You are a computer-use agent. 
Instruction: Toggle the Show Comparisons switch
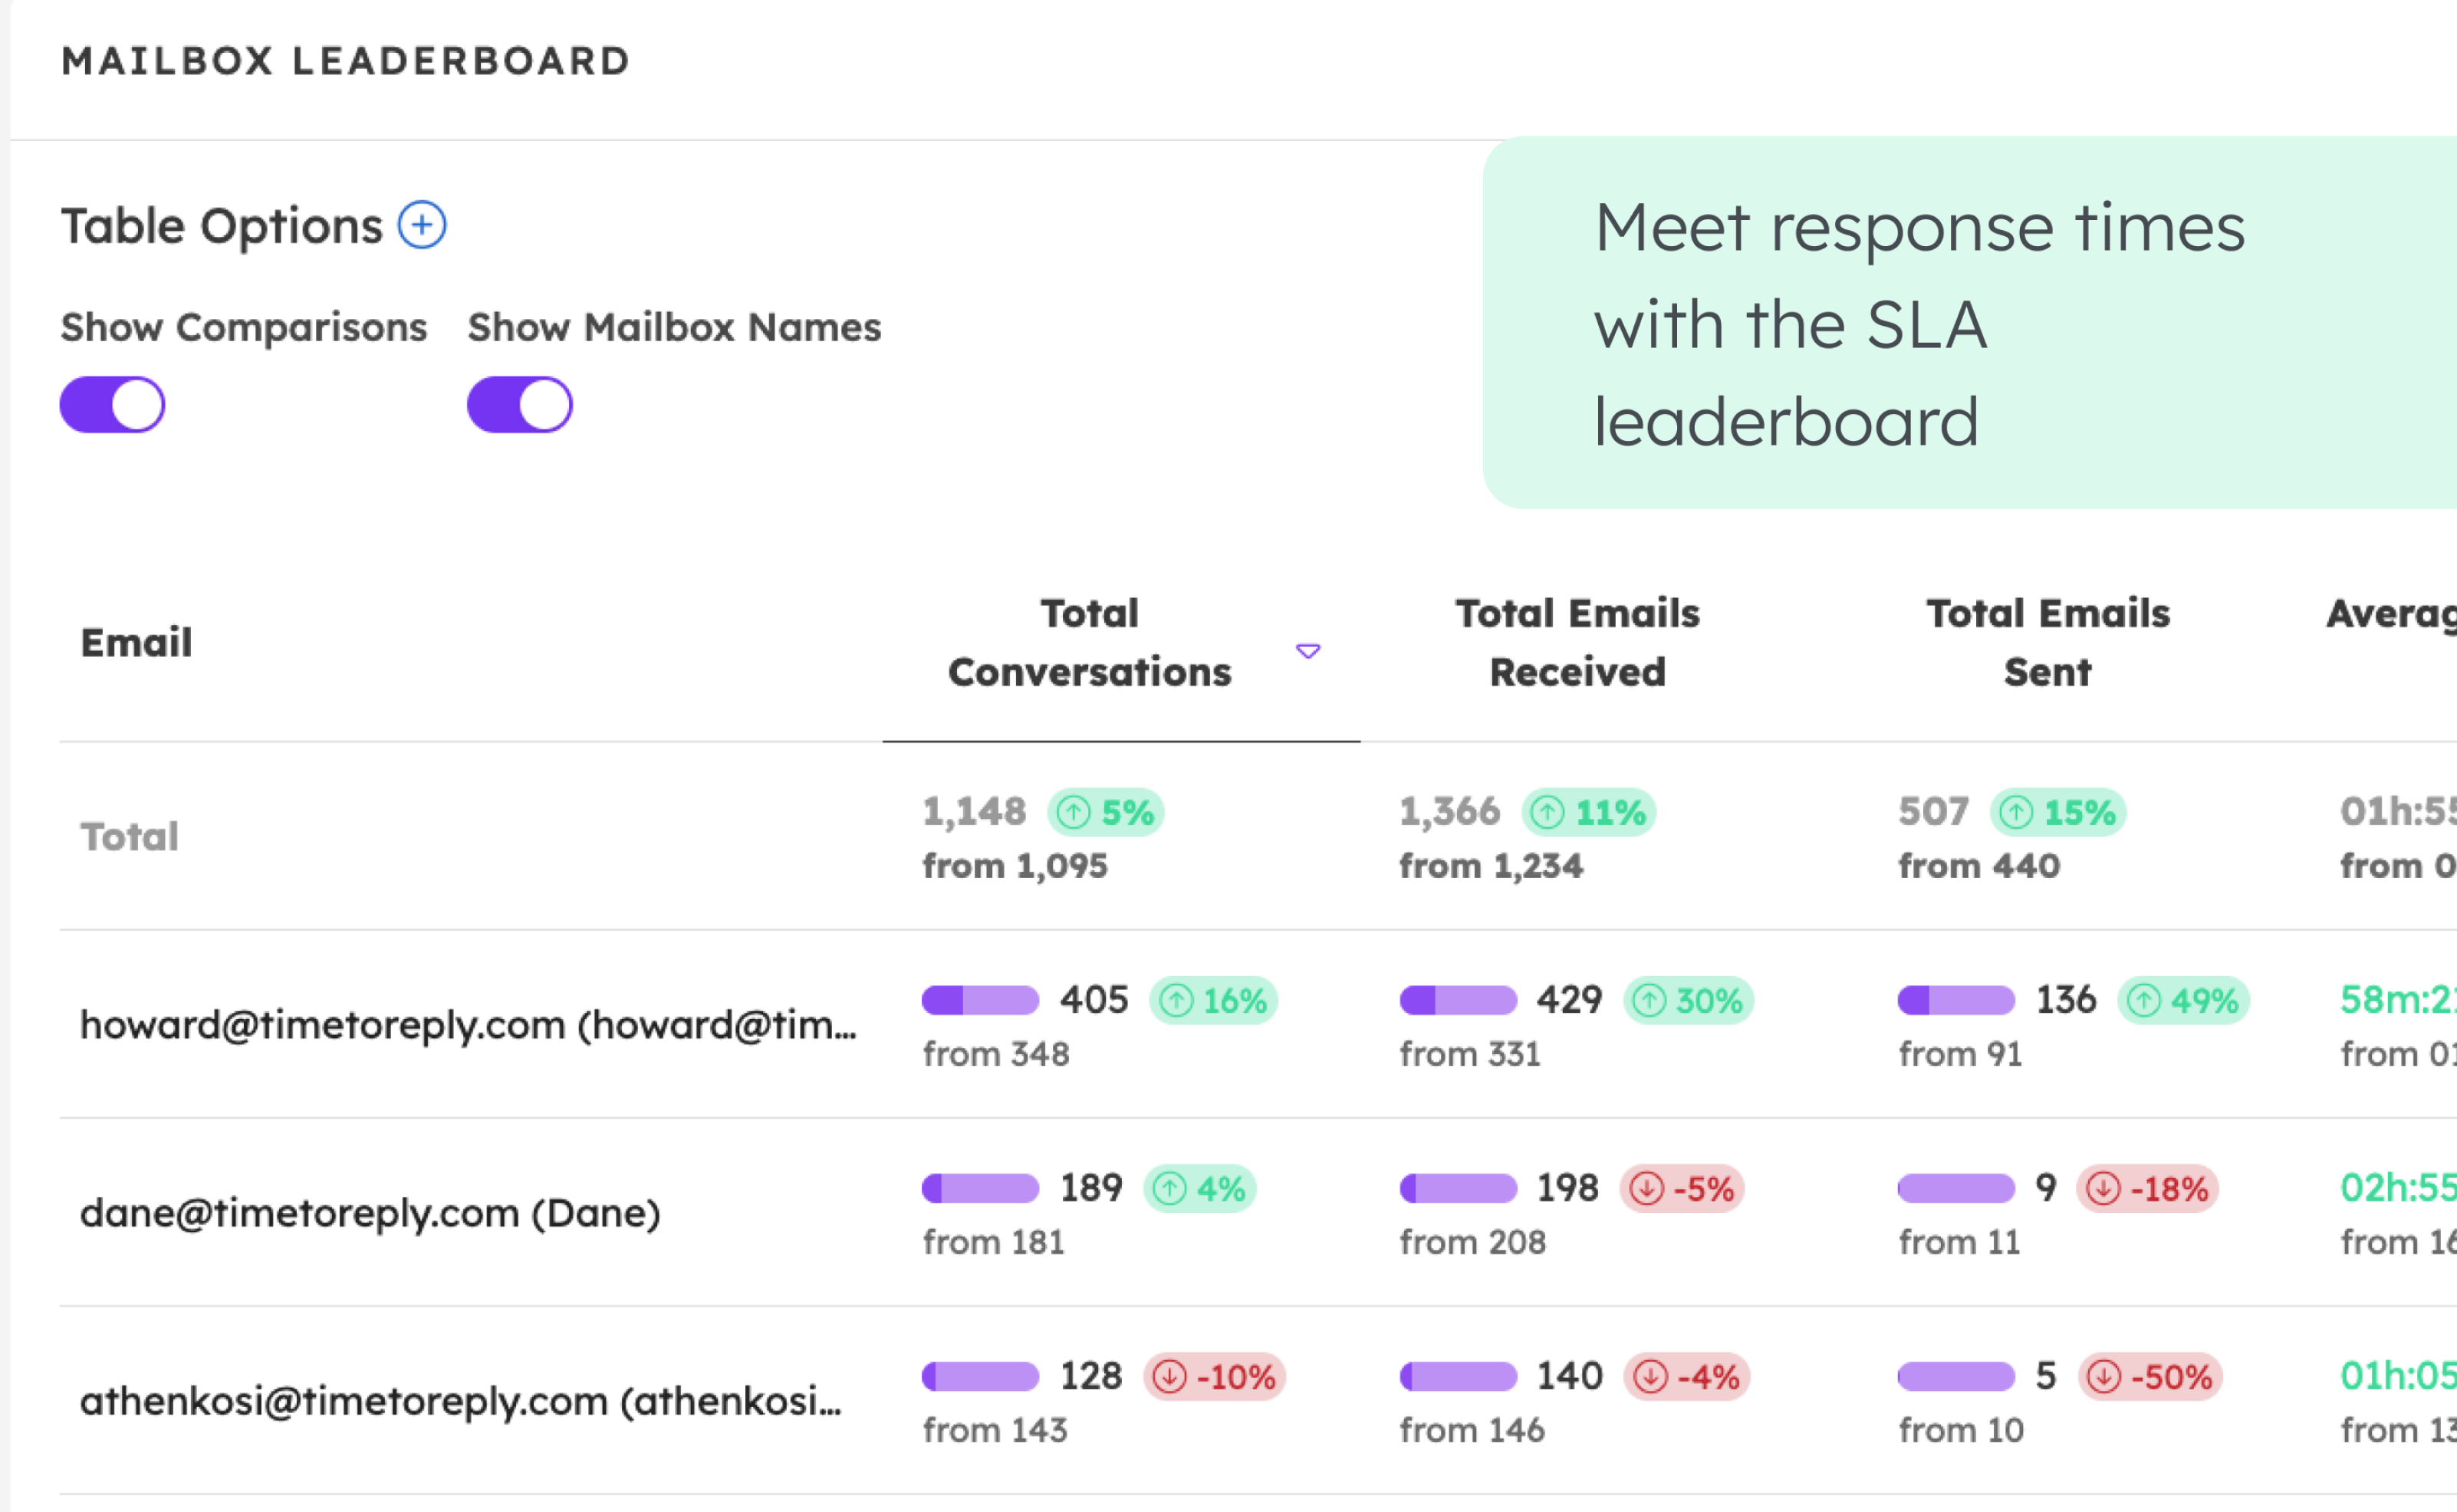tap(113, 405)
